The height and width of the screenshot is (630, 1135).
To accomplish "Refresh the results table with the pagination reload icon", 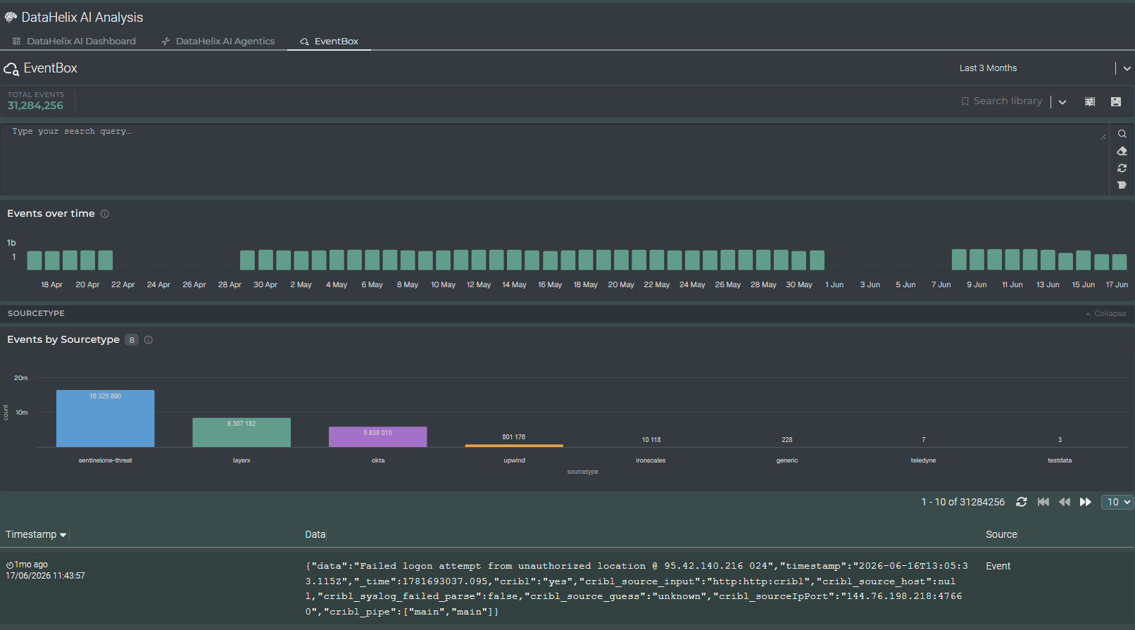I will pos(1022,502).
